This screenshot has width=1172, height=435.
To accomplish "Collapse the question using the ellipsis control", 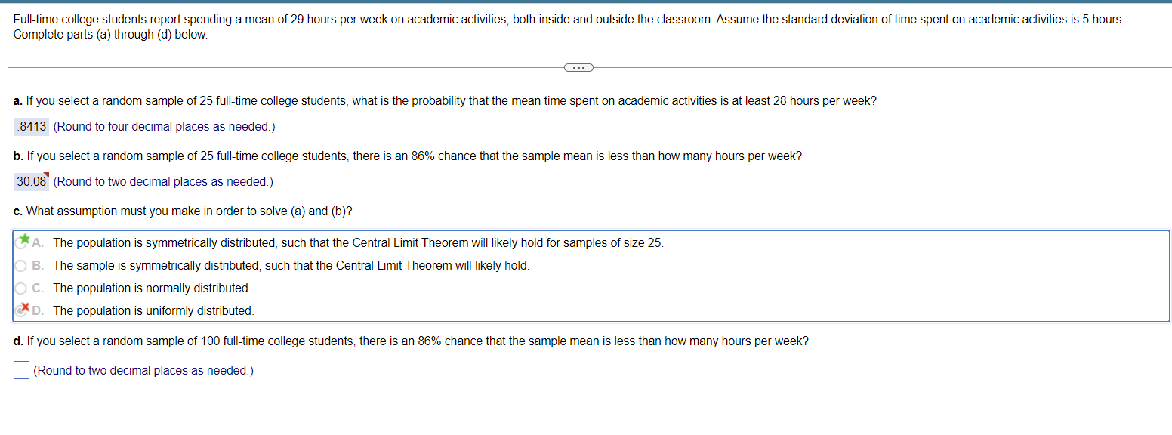I will click(x=578, y=67).
